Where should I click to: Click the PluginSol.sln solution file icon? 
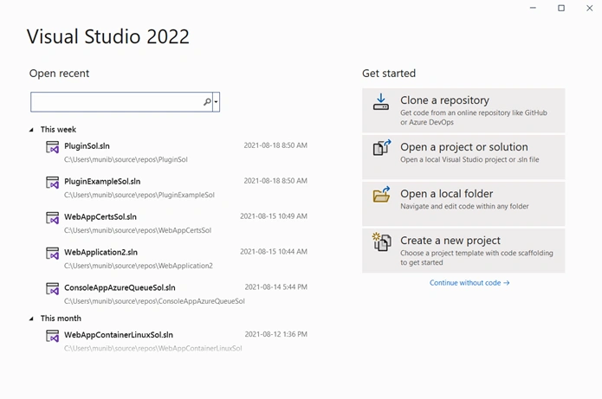pos(52,147)
